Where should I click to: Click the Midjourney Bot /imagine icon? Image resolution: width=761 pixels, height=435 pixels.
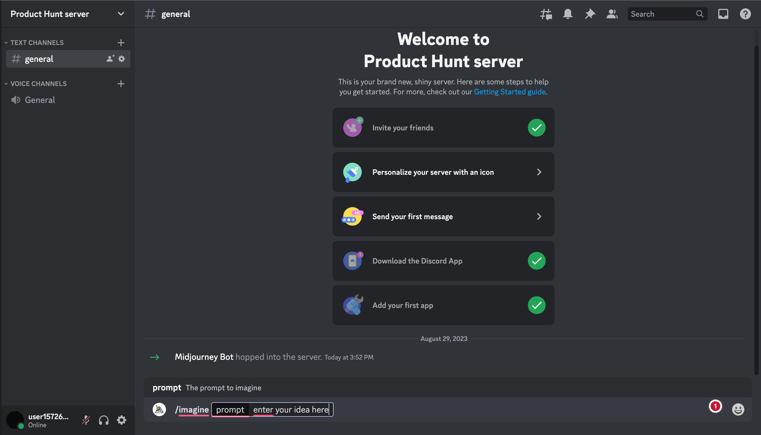(159, 409)
